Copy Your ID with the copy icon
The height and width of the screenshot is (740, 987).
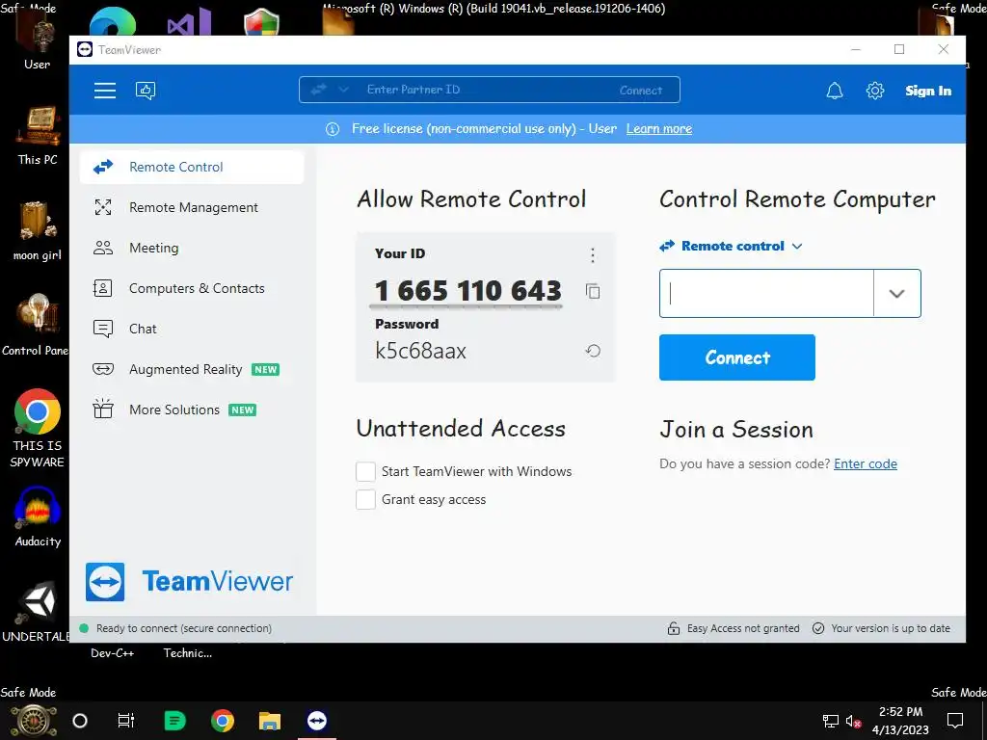pyautogui.click(x=593, y=291)
